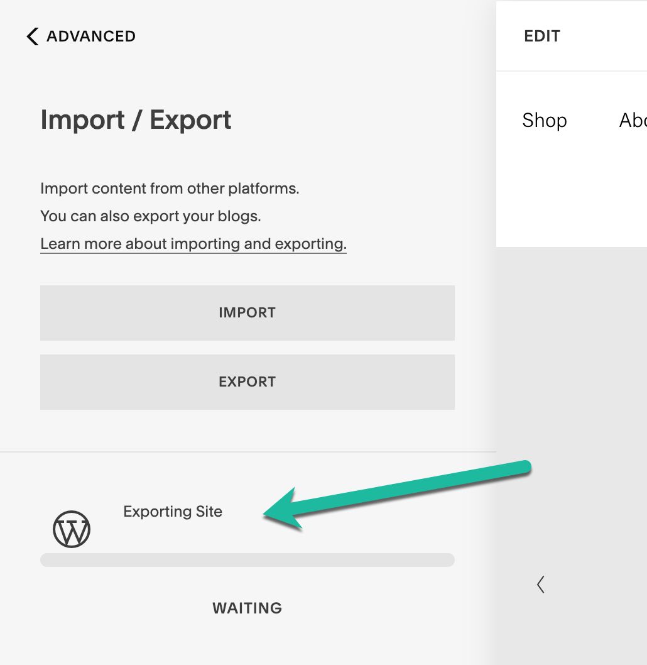Click the IMPORT button
647x665 pixels.
(x=247, y=312)
